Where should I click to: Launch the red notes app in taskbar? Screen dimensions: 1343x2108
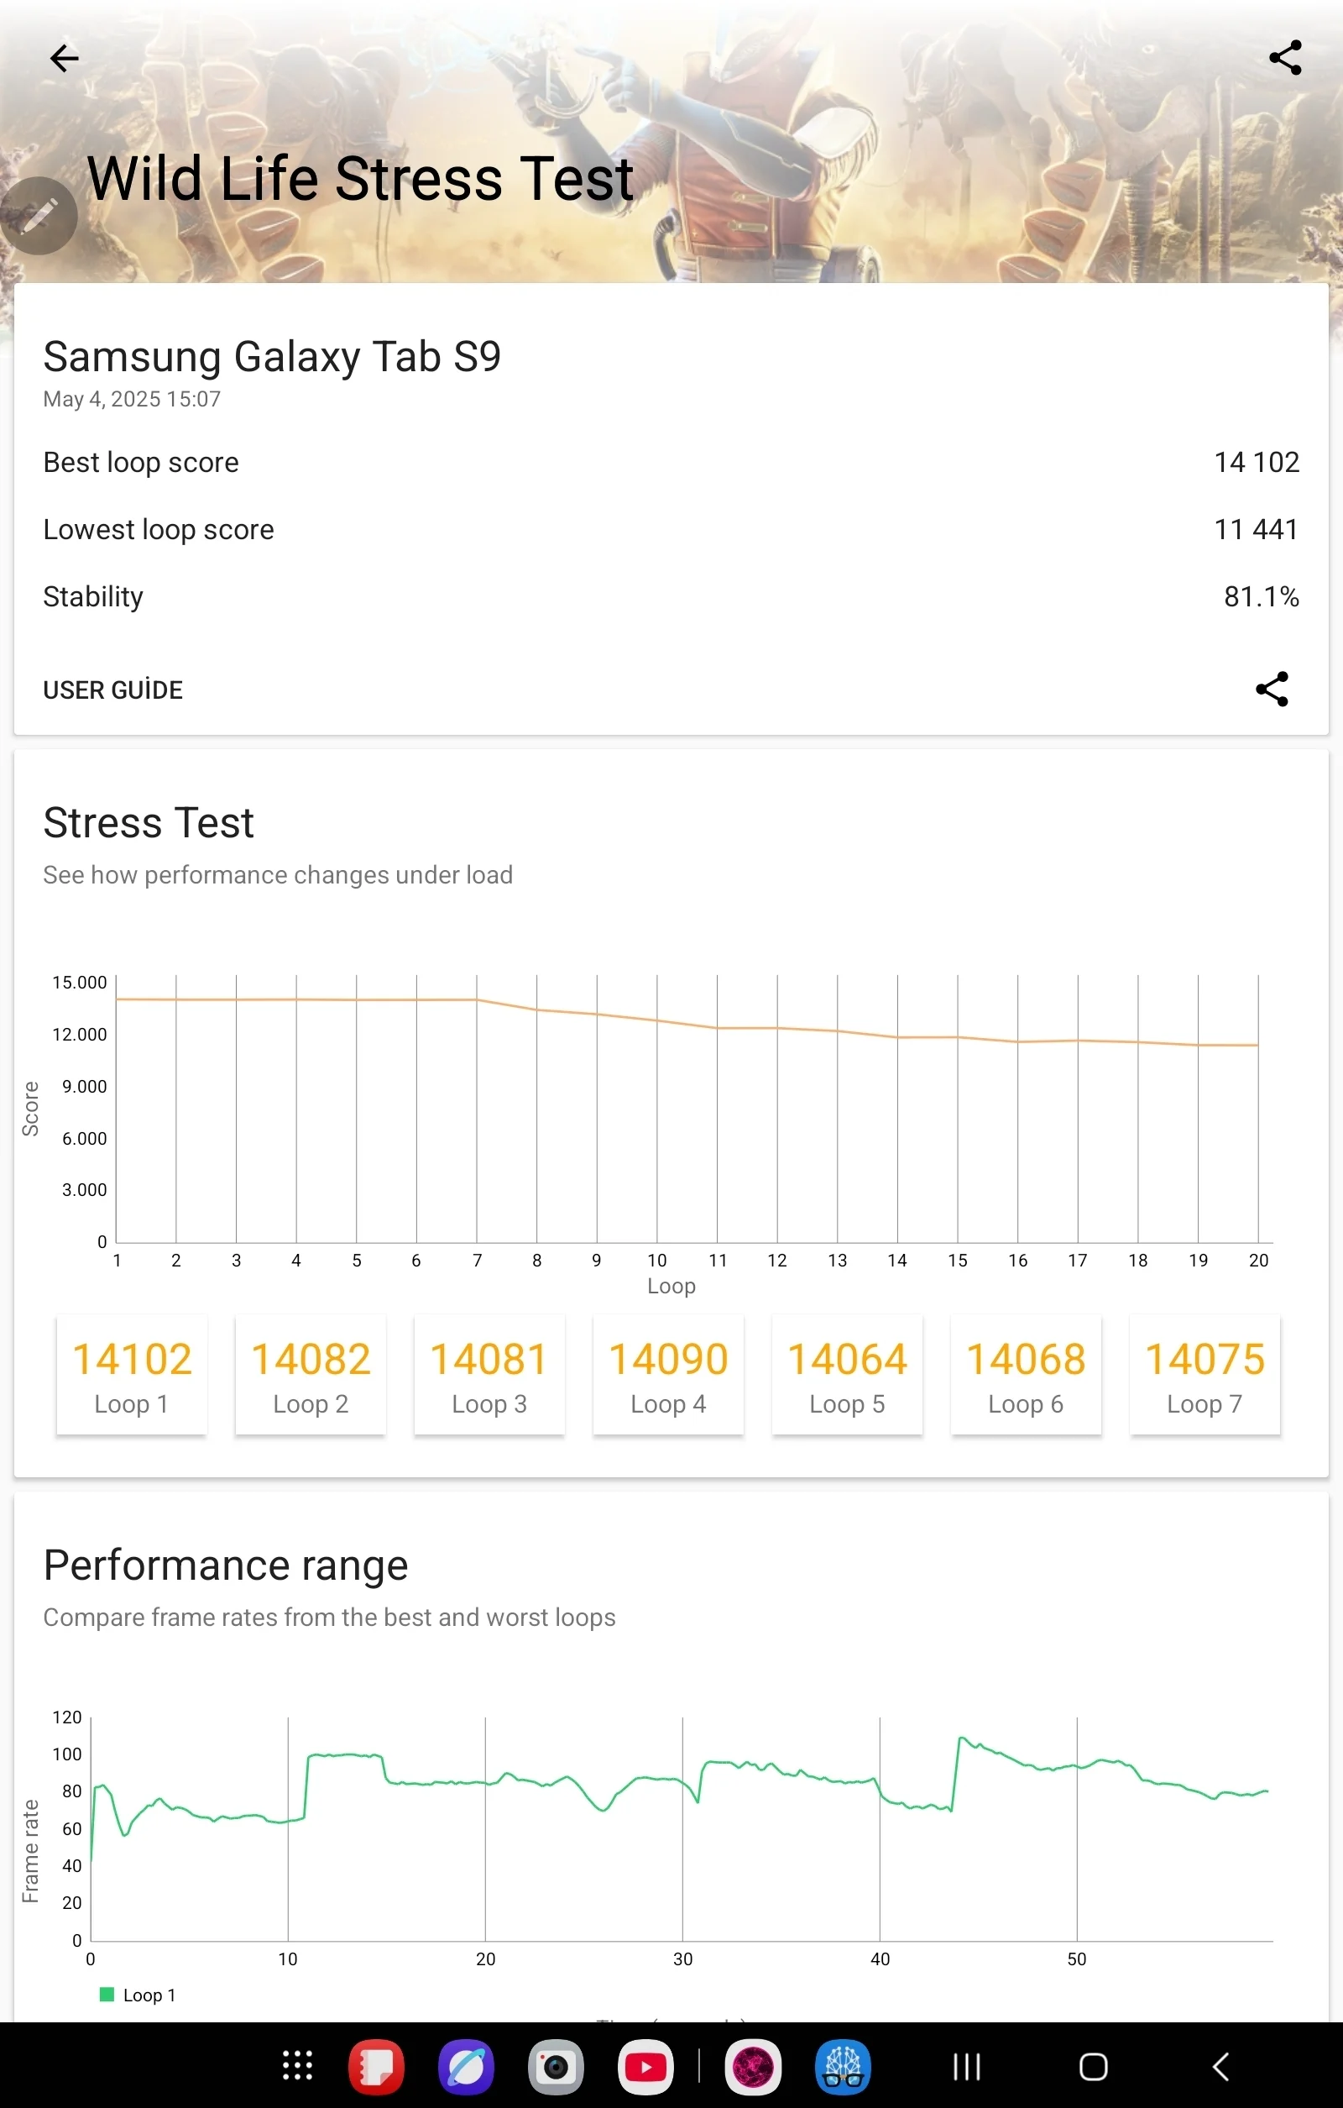[376, 2067]
